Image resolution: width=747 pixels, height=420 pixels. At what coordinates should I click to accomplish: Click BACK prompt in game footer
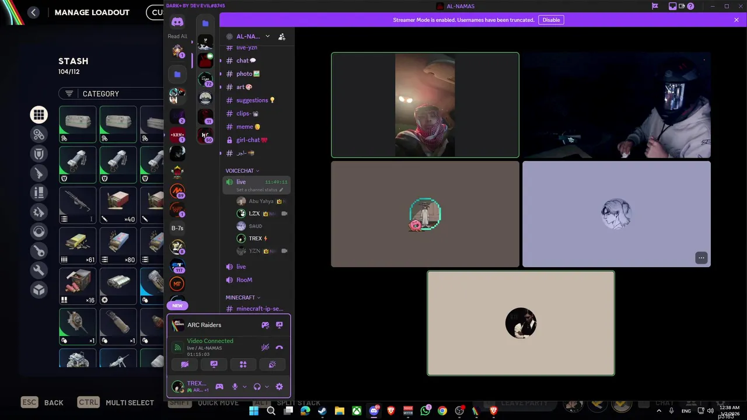pos(42,402)
